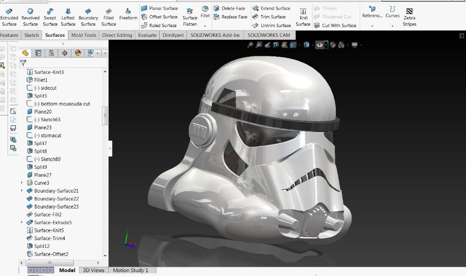The width and height of the screenshot is (466, 276).
Task: Activate the Lofted Surface tool
Action: coord(68,16)
